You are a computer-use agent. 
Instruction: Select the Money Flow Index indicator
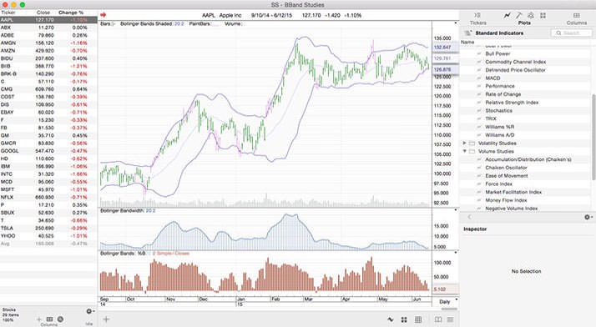(506, 200)
